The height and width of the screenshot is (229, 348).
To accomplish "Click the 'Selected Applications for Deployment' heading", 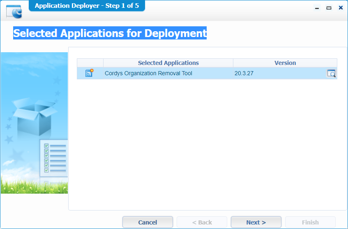I will [110, 33].
